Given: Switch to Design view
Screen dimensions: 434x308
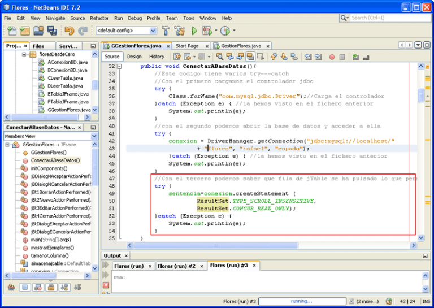Looking at the screenshot, I should pyautogui.click(x=134, y=57).
